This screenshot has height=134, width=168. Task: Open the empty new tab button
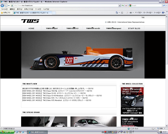click(x=54, y=13)
